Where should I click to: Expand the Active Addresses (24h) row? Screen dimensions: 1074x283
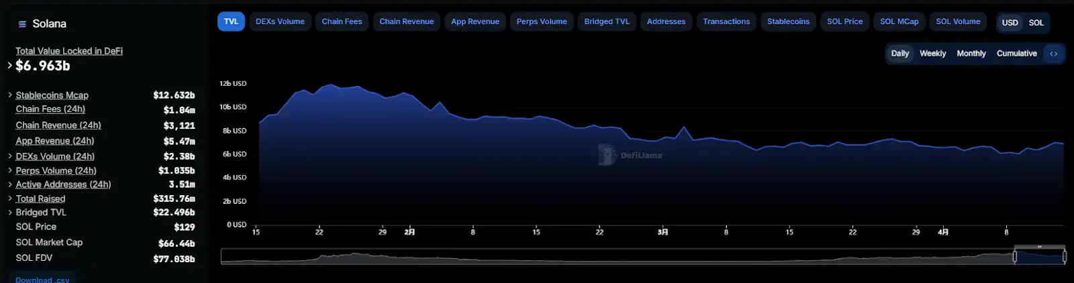[9, 184]
